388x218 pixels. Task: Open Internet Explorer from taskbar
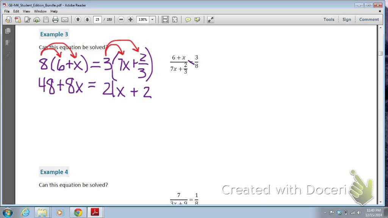tap(25, 212)
